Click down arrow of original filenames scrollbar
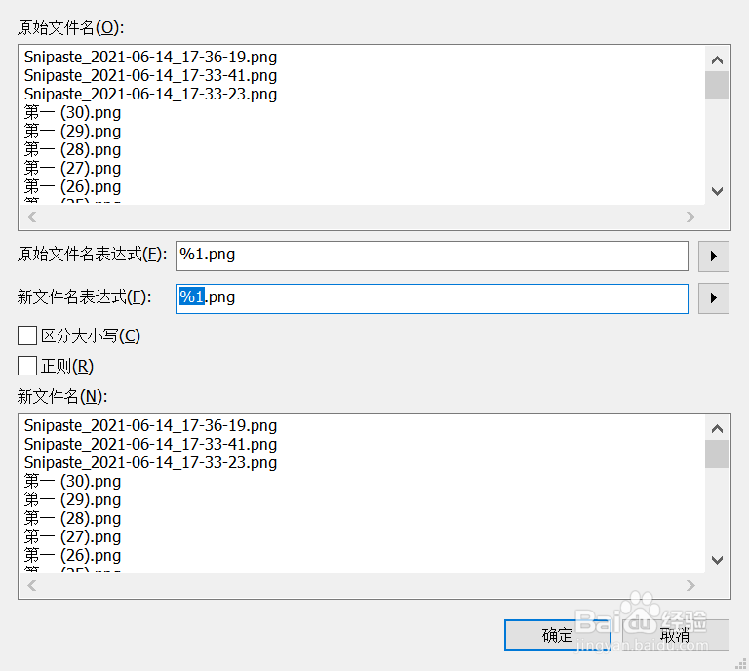Screen dimensions: 749x671 (x=717, y=191)
